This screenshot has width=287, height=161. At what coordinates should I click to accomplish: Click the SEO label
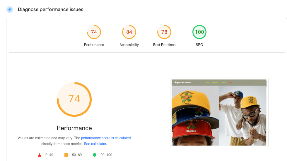[199, 45]
